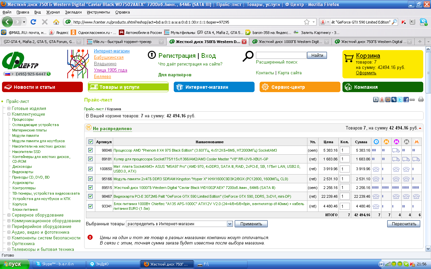Click the 'Найти' search button

(x=317, y=55)
